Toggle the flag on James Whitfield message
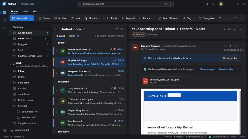The width and height of the screenshot is (248, 139). click(115, 49)
